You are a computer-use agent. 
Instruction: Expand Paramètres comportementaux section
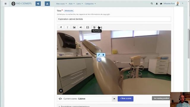75,106
